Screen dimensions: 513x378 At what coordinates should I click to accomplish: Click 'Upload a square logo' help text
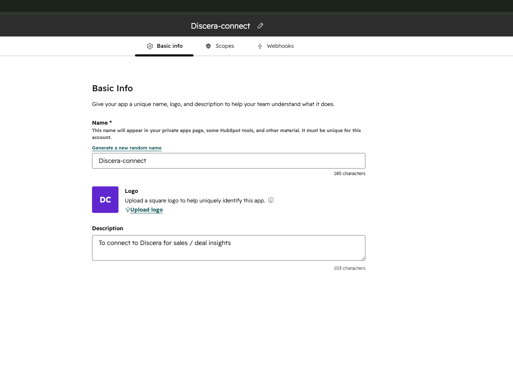coord(195,200)
